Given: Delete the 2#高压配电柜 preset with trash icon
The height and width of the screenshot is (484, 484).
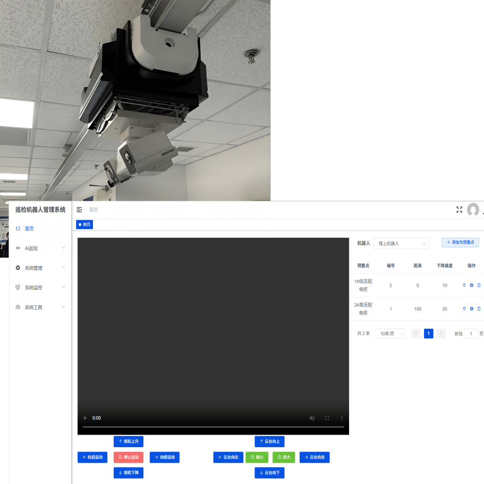Looking at the screenshot, I should point(479,309).
